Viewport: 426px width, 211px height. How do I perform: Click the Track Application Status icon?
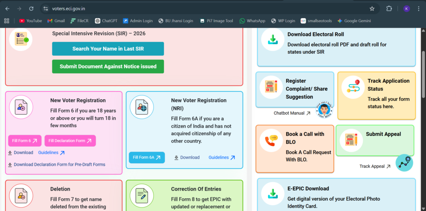[353, 87]
